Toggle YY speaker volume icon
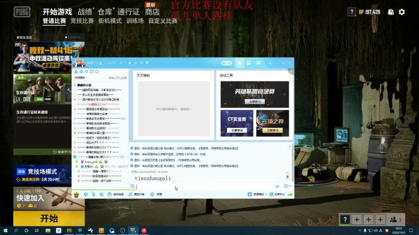The height and width of the screenshot is (235, 419). 86,194
